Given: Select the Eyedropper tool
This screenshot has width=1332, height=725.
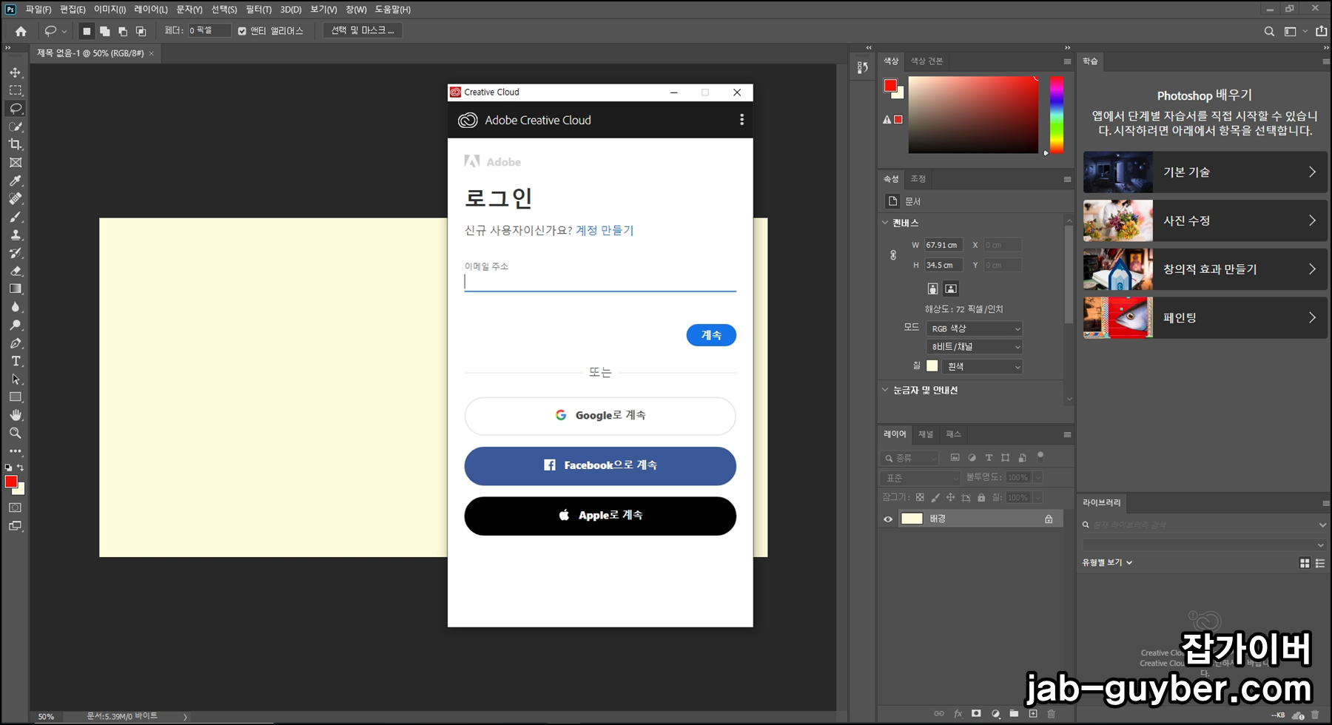Looking at the screenshot, I should point(16,181).
